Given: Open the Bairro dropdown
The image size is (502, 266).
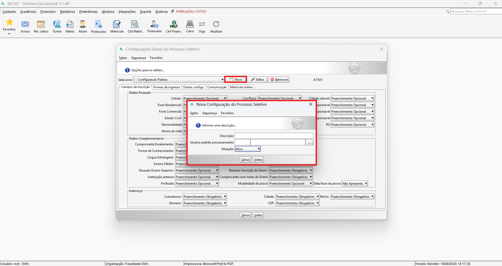Looking at the screenshot, I should coord(352,197).
